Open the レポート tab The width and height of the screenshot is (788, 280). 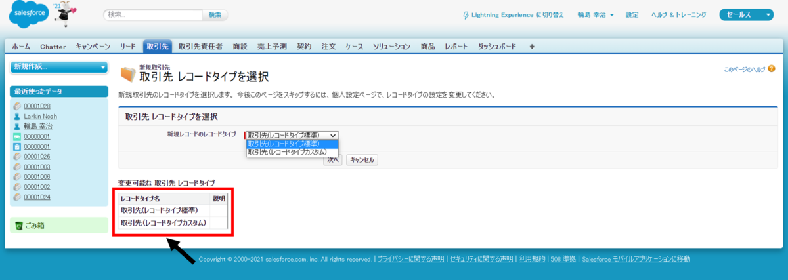456,47
